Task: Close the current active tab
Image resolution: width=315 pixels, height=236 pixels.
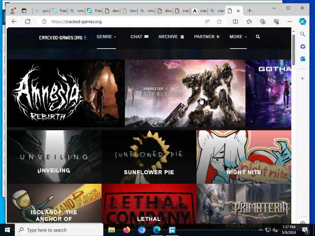Action: 238,11
